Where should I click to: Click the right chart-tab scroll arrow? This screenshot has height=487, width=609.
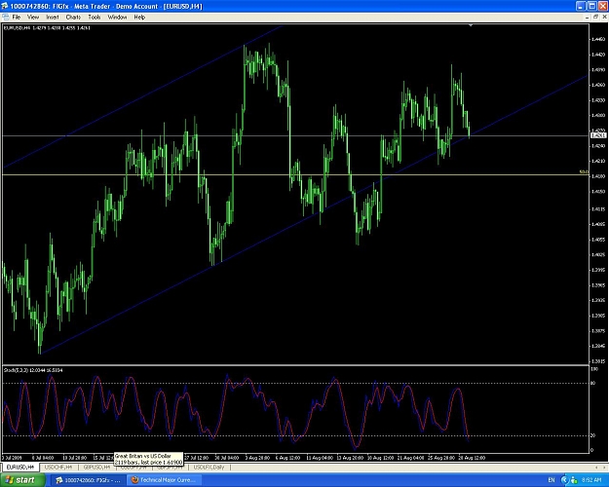[x=604, y=467]
